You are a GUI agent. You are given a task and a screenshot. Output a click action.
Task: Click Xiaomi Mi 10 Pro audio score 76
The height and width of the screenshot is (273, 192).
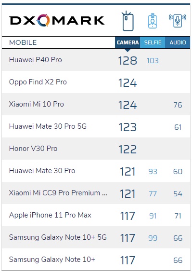click(x=178, y=105)
